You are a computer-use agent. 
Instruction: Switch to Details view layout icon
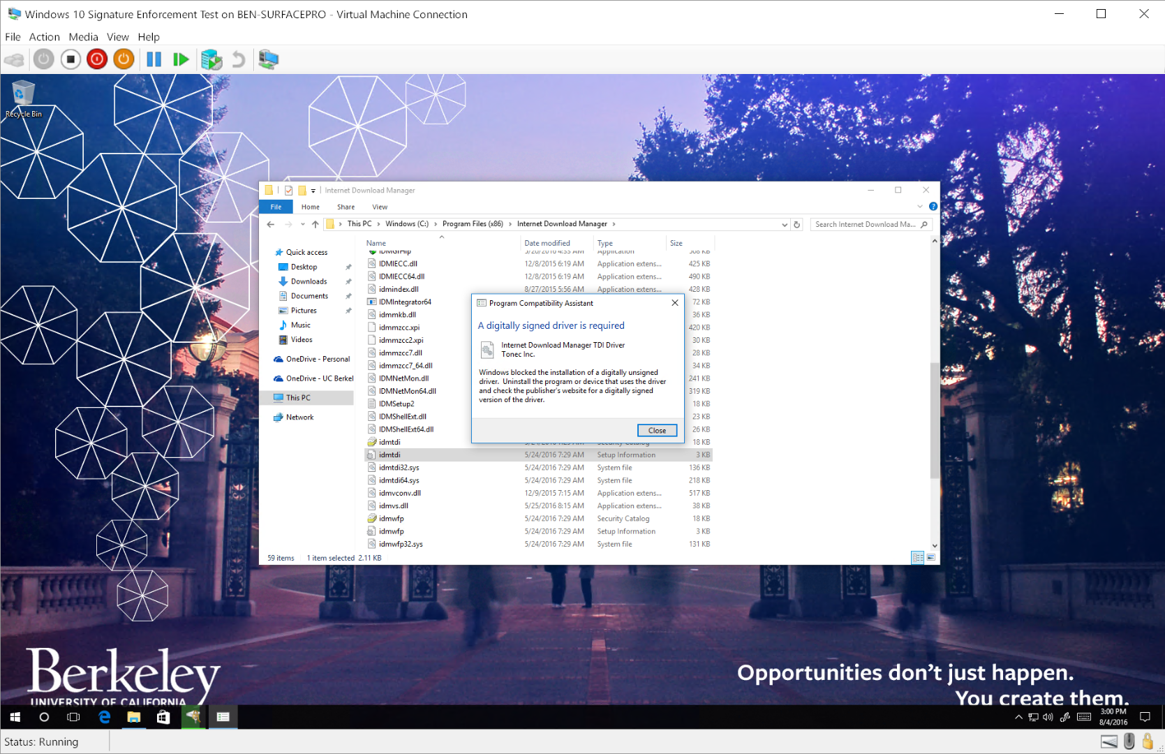tap(918, 557)
